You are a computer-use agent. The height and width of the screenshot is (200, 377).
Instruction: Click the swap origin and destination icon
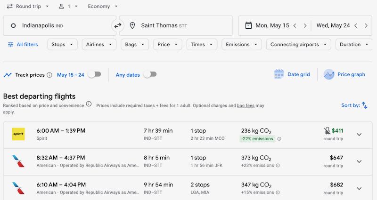tap(118, 26)
